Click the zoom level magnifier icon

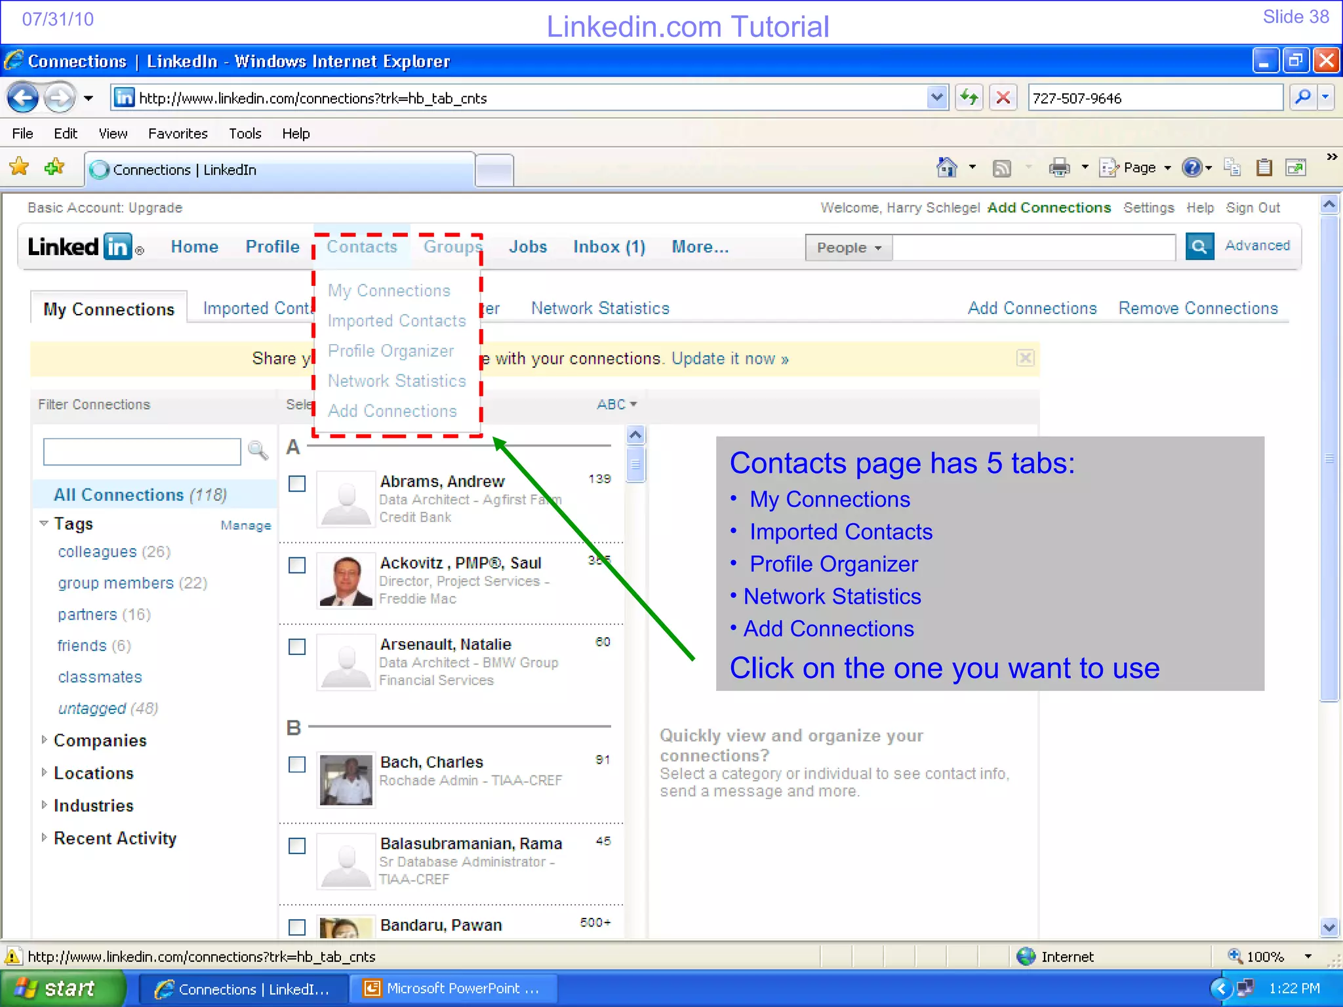(x=1235, y=956)
